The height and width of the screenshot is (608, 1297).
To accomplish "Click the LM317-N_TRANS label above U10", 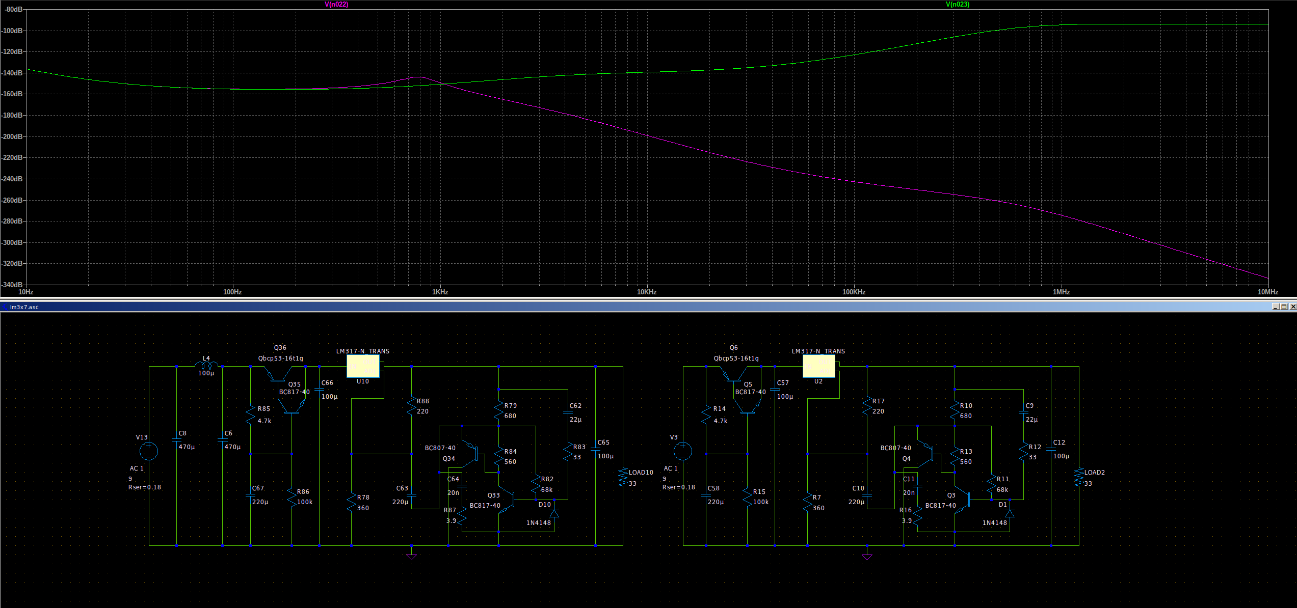I will (363, 351).
